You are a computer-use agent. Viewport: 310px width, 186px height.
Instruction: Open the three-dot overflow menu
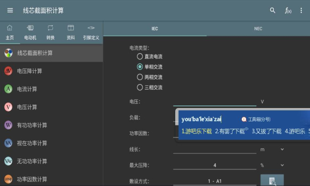(x=301, y=10)
